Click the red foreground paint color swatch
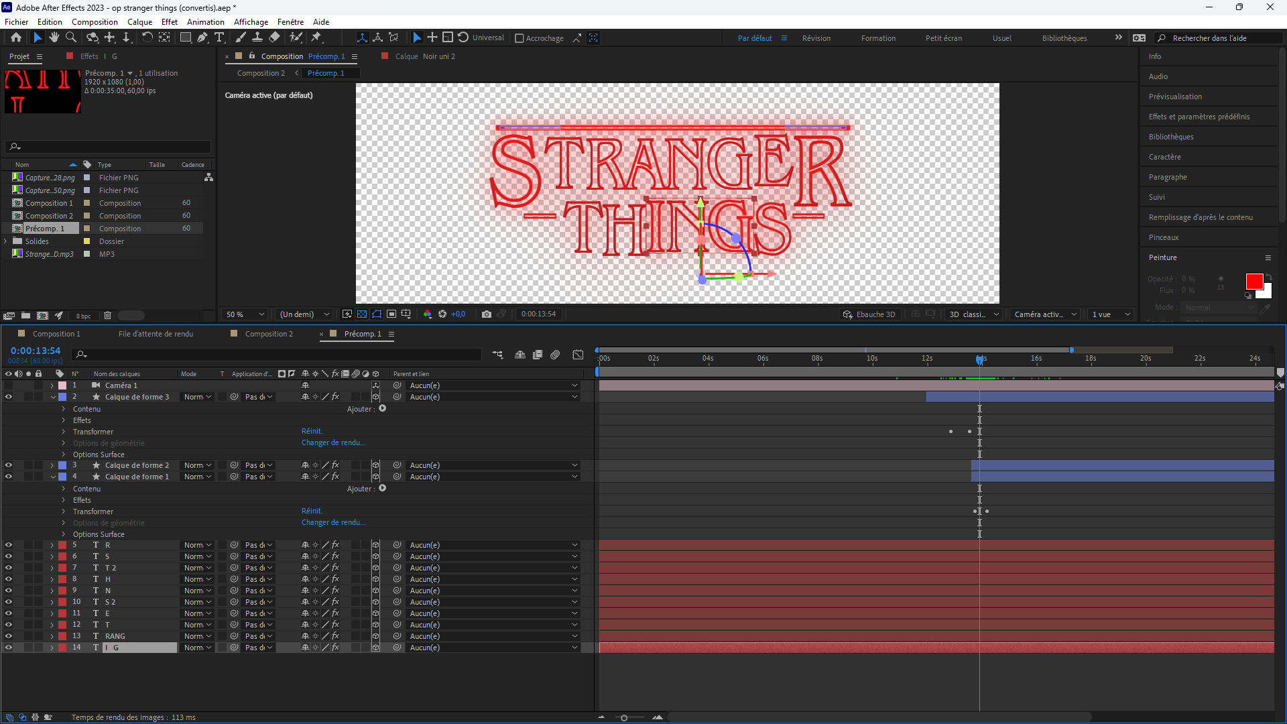Screen dimensions: 1287x724 pyautogui.click(x=1253, y=282)
